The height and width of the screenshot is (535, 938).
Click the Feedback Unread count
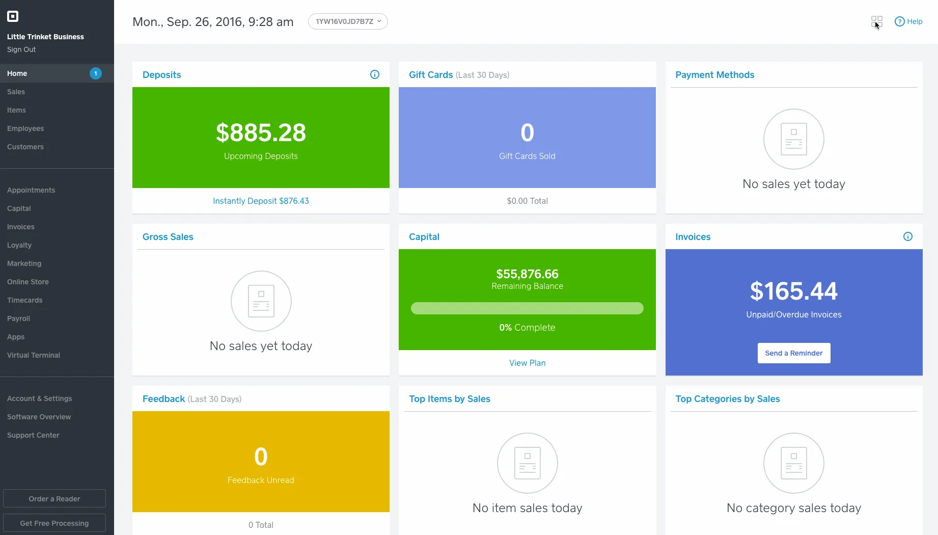point(261,457)
